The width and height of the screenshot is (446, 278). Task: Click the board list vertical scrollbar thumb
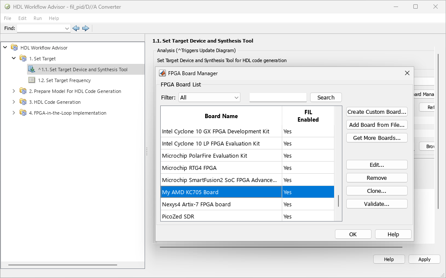tap(338, 201)
